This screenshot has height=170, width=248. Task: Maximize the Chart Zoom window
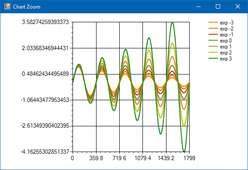(x=218, y=6)
